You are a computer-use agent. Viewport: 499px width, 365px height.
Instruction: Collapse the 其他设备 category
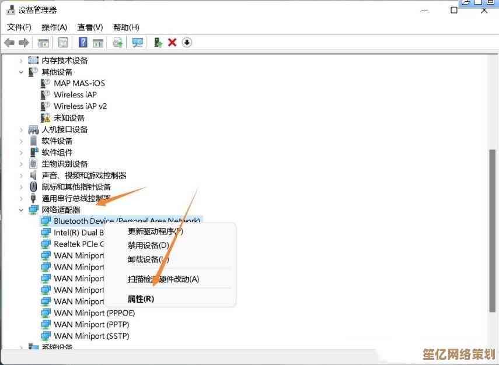22,72
